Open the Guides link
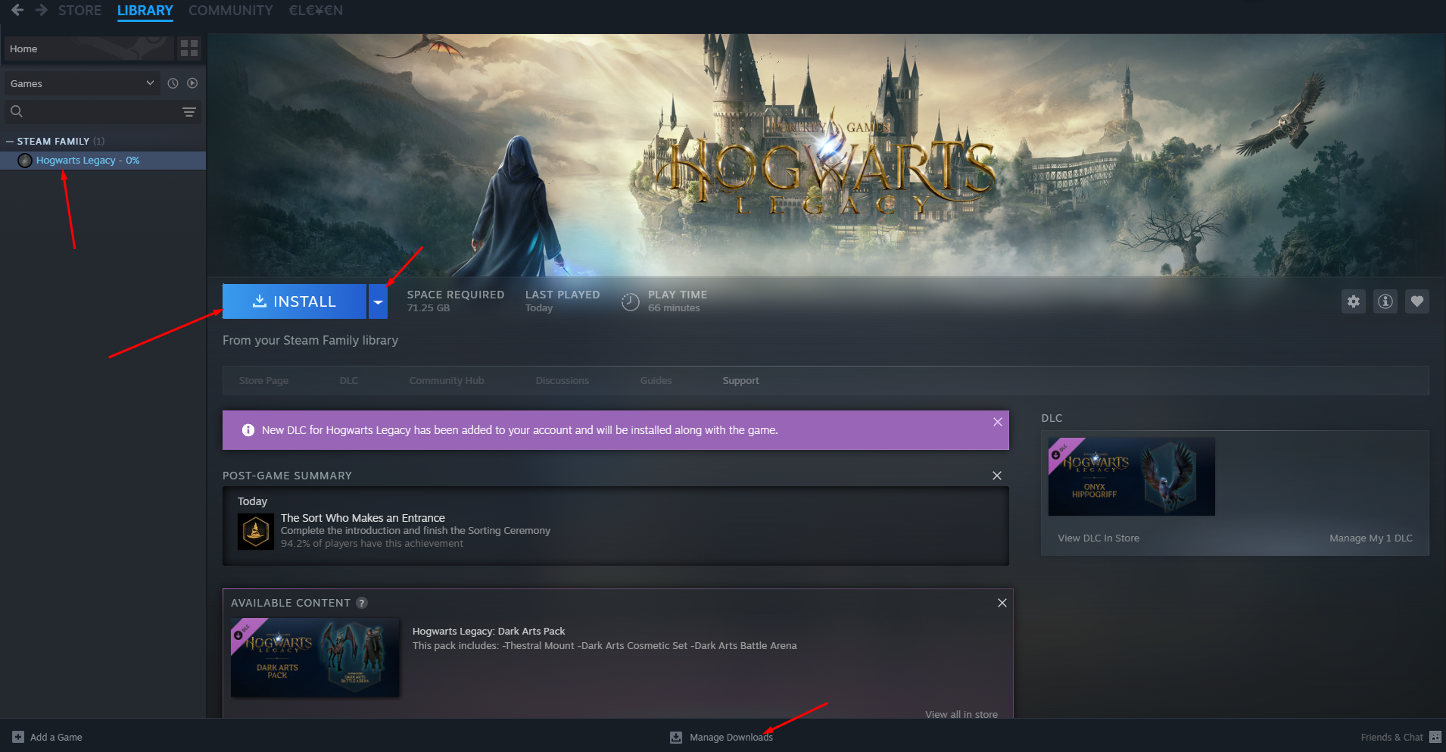 tap(656, 381)
